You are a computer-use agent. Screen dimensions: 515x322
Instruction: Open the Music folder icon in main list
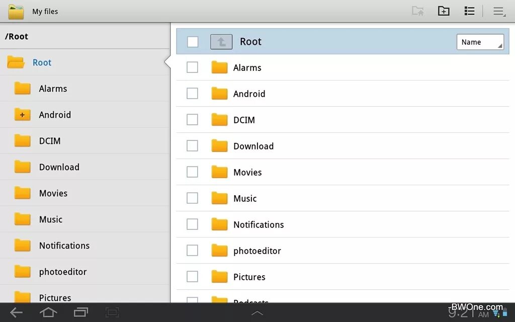pyautogui.click(x=219, y=198)
